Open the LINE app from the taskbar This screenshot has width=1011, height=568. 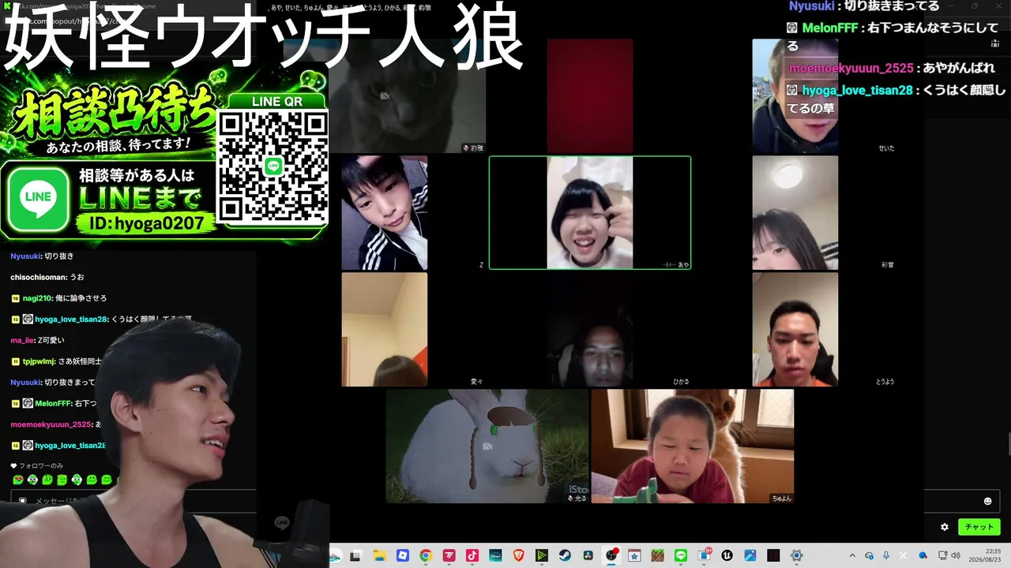coord(681,555)
